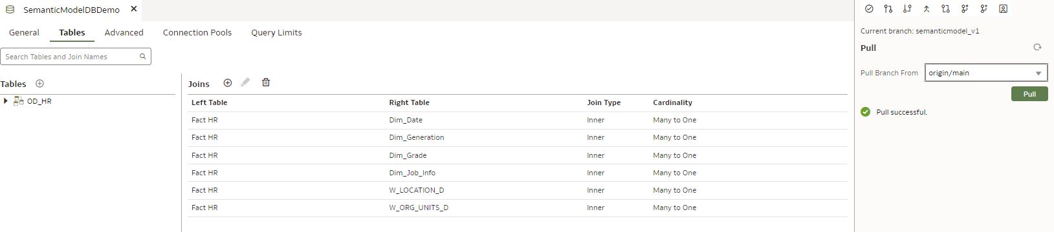This screenshot has width=1054, height=232.
Task: Click the plus icon beside Joins
Action: pos(227,82)
